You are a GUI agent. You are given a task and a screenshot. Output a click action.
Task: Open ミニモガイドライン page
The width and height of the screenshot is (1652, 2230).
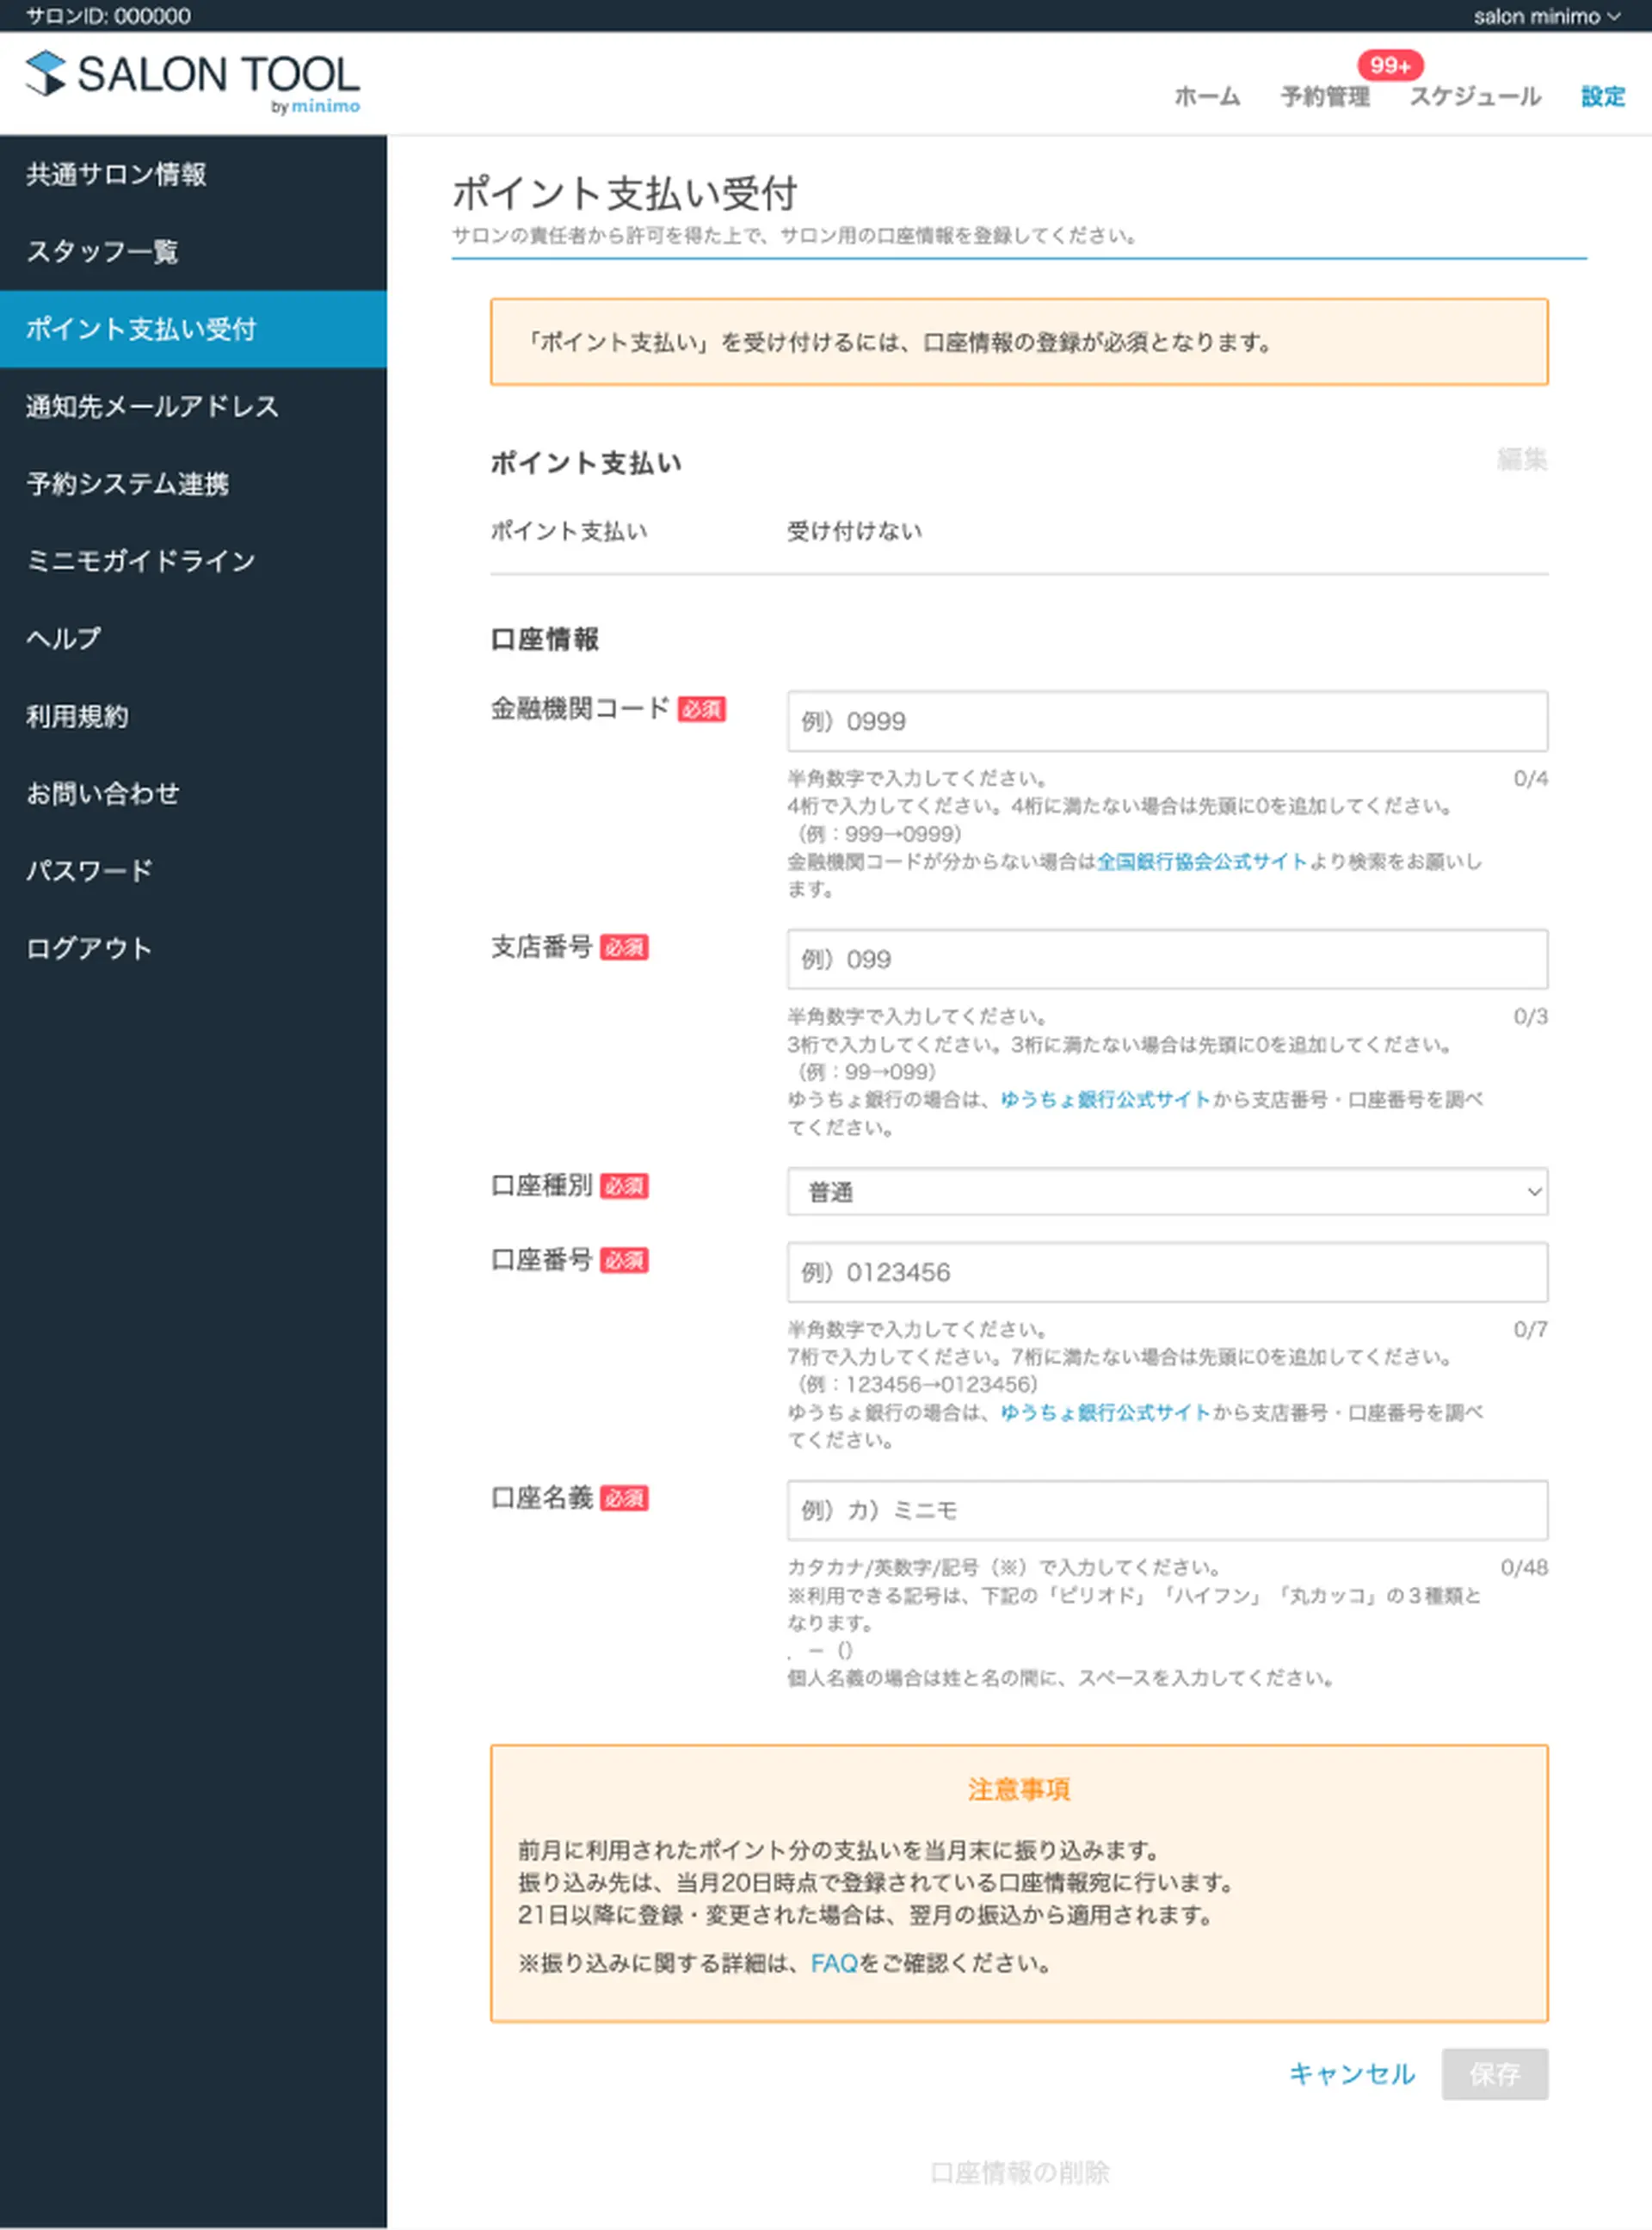point(141,561)
